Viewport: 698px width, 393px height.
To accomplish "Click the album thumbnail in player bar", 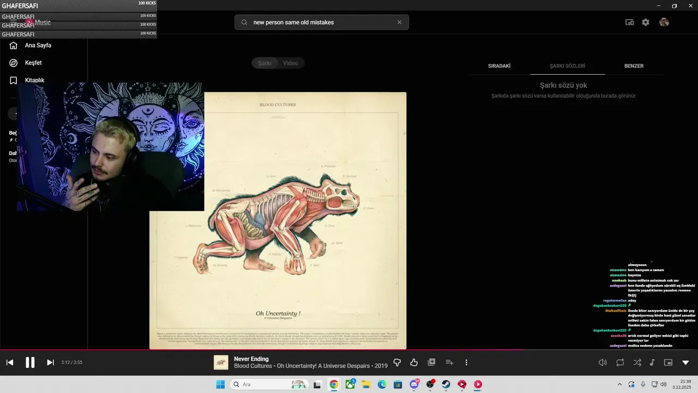I will click(221, 362).
